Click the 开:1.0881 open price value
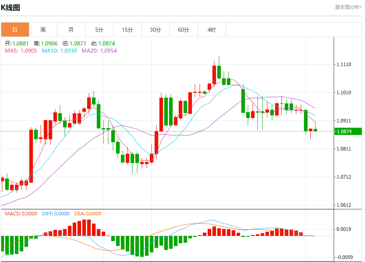 point(17,43)
